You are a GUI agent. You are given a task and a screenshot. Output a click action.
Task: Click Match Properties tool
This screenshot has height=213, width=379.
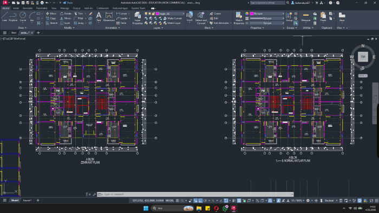[x=239, y=18]
